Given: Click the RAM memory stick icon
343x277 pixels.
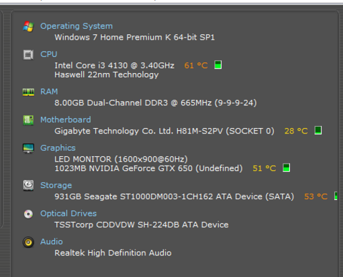Looking at the screenshot, I should [28, 92].
